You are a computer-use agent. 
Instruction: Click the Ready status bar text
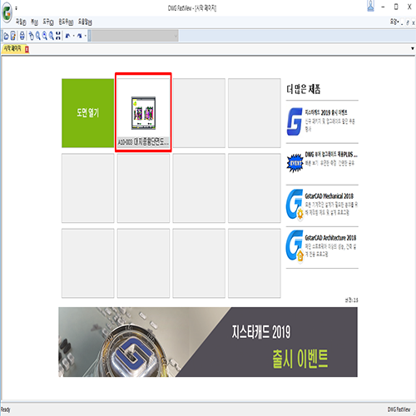coord(5,409)
